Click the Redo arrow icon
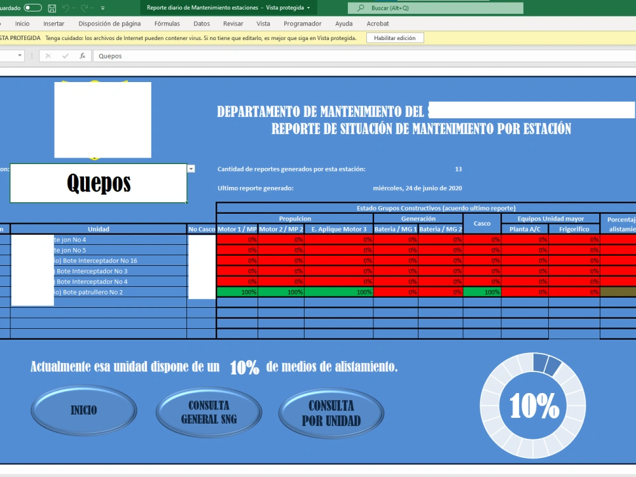This screenshot has width=636, height=477. point(84,8)
